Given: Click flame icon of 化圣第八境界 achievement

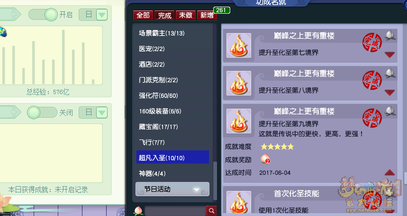Looking at the screenshot, I should point(238,83).
